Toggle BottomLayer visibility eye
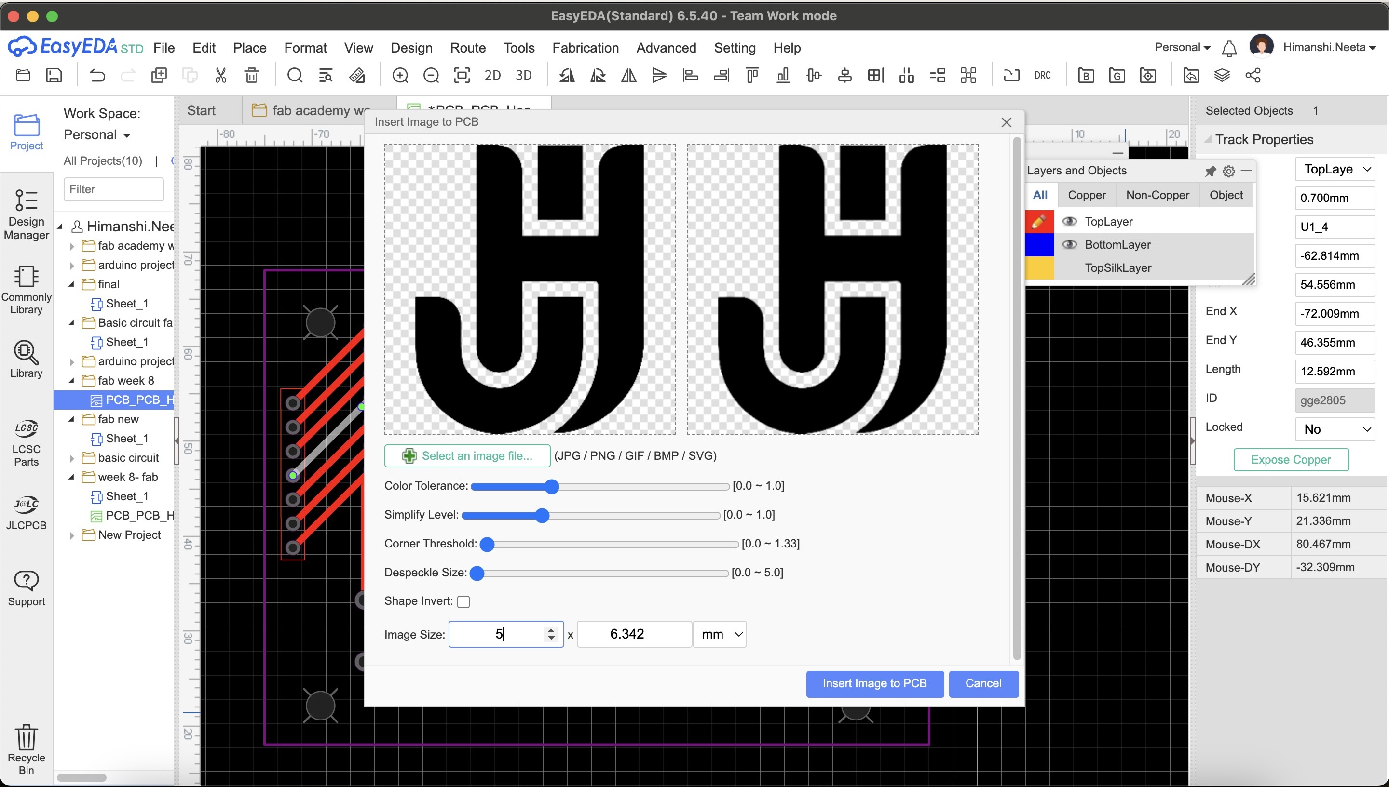Screen dimensions: 1389x787 1069,245
